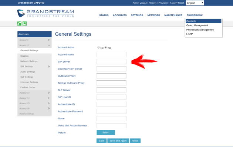Expand Account 6 with its plus icon
Image resolution: width=233 pixels, height=147 pixels.
click(49, 108)
